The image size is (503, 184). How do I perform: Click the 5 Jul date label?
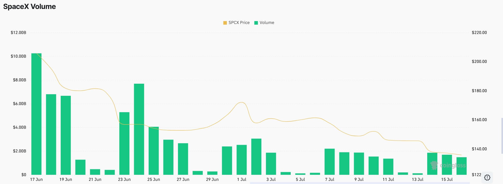click(x=300, y=180)
